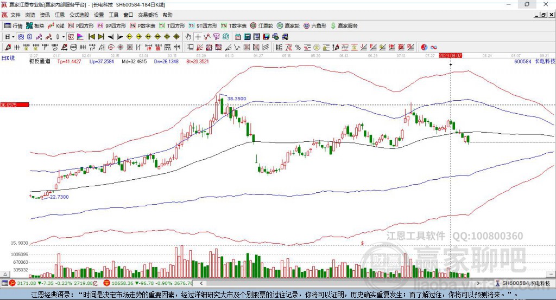Click scroll-left arrow of bottom scrollbar
This screenshot has height=300, width=556.
pos(201,283)
